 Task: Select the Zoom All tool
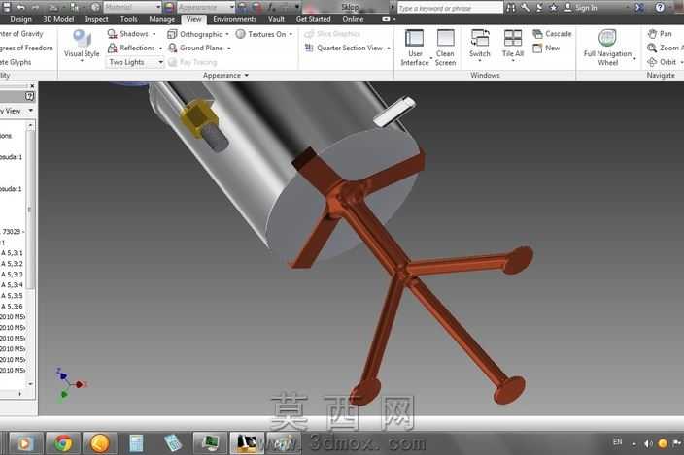666,48
